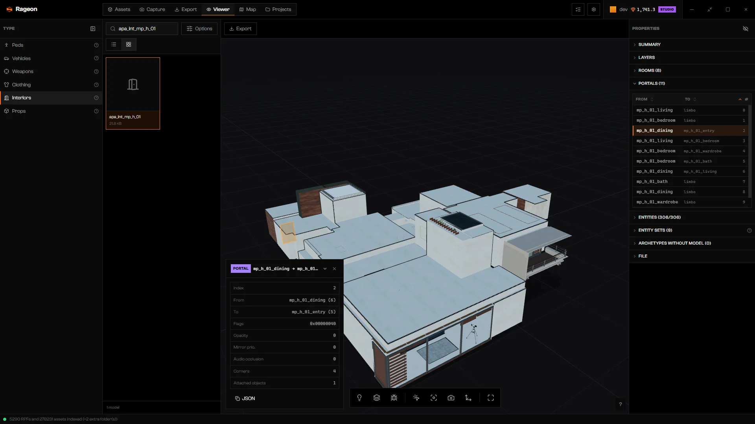Switch to the Assets tab
The height and width of the screenshot is (424, 755).
(119, 9)
